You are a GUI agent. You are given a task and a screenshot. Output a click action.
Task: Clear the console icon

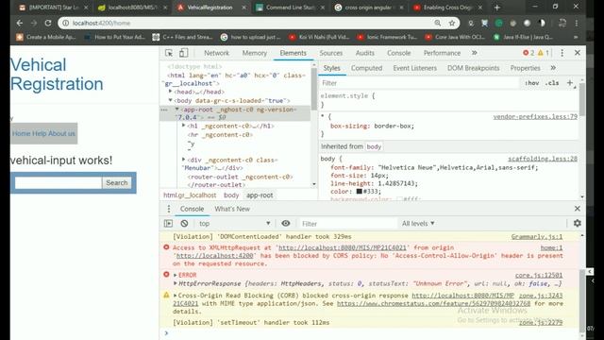click(x=184, y=223)
